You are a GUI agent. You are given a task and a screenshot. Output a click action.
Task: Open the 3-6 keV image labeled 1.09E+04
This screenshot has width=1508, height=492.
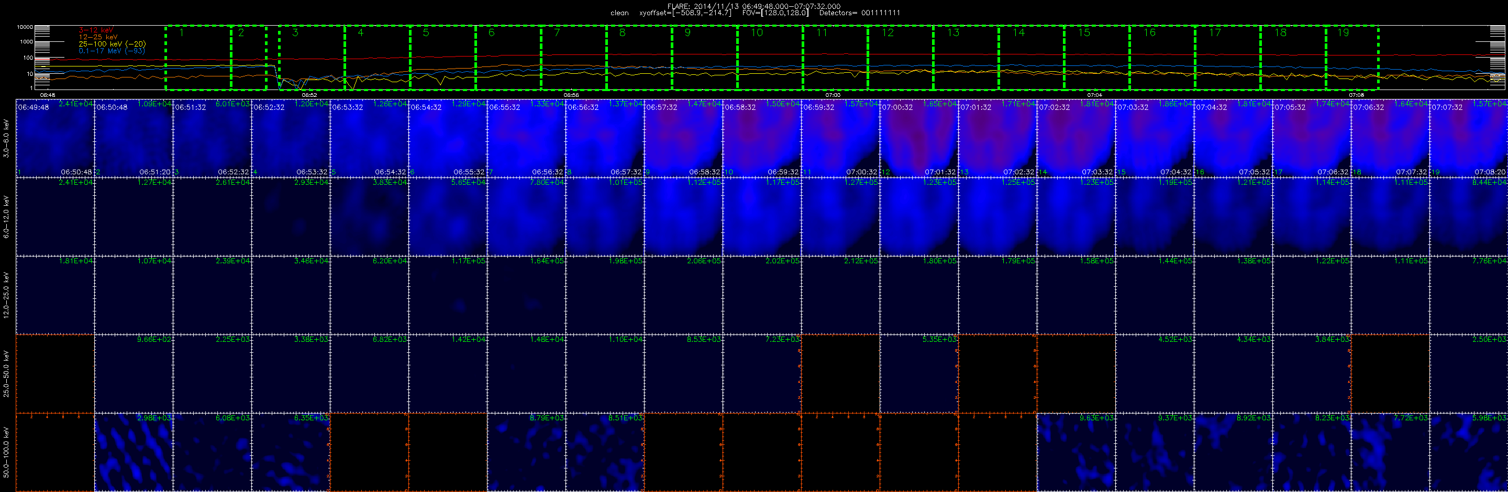click(134, 138)
